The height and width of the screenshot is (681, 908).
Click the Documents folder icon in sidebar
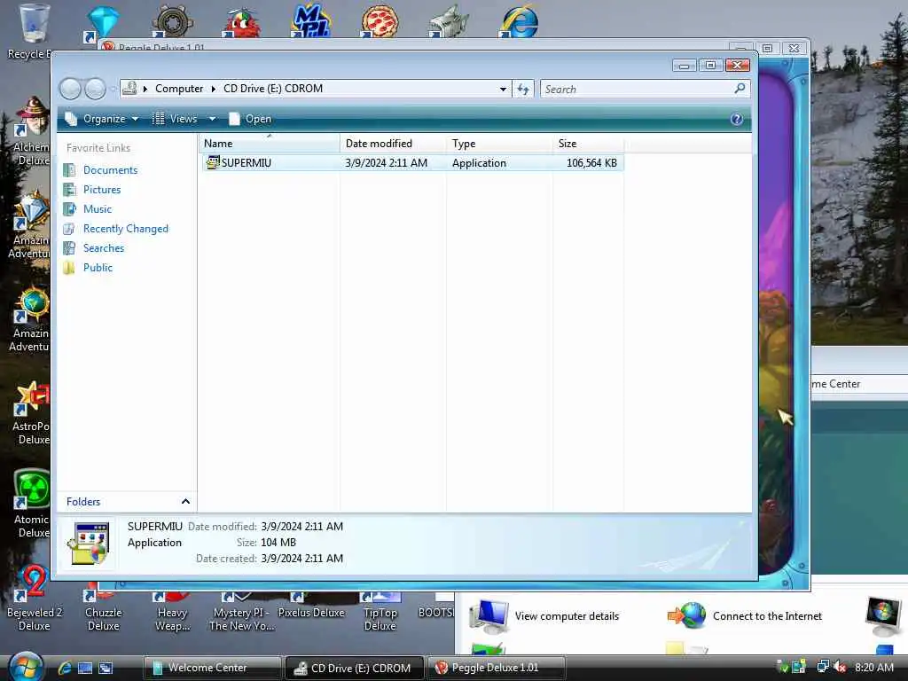click(x=69, y=169)
